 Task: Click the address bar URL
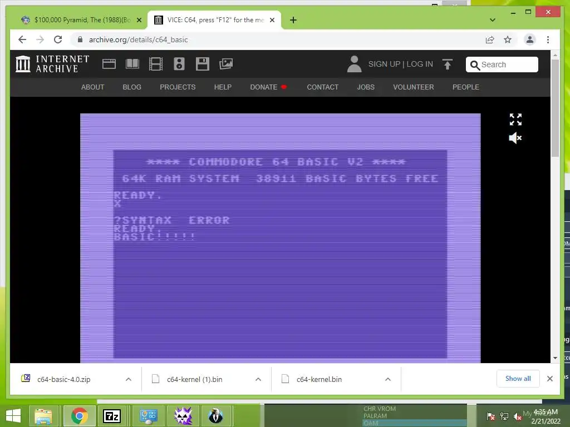tap(139, 39)
